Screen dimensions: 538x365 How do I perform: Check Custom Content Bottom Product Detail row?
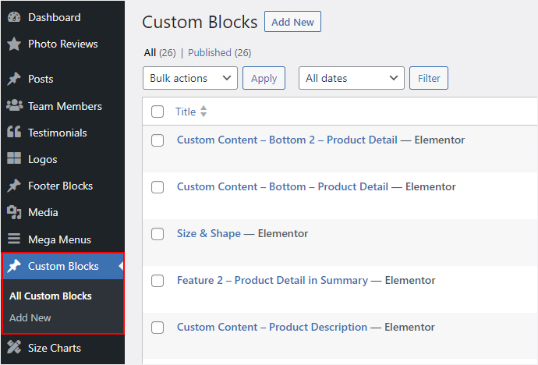pos(158,187)
